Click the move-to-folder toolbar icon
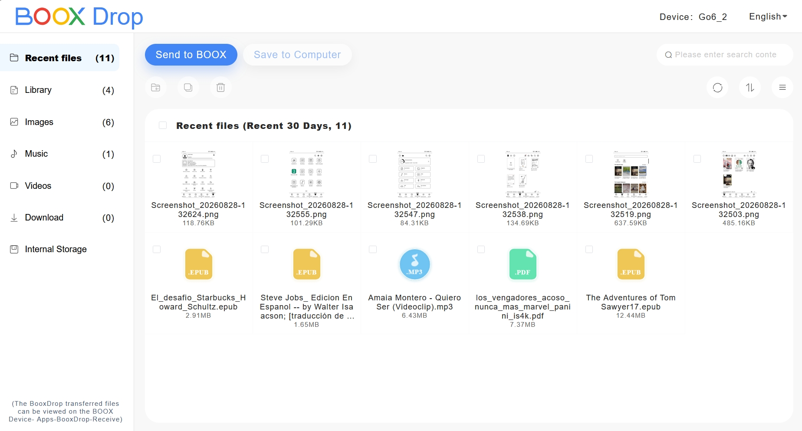The width and height of the screenshot is (802, 431). (156, 88)
